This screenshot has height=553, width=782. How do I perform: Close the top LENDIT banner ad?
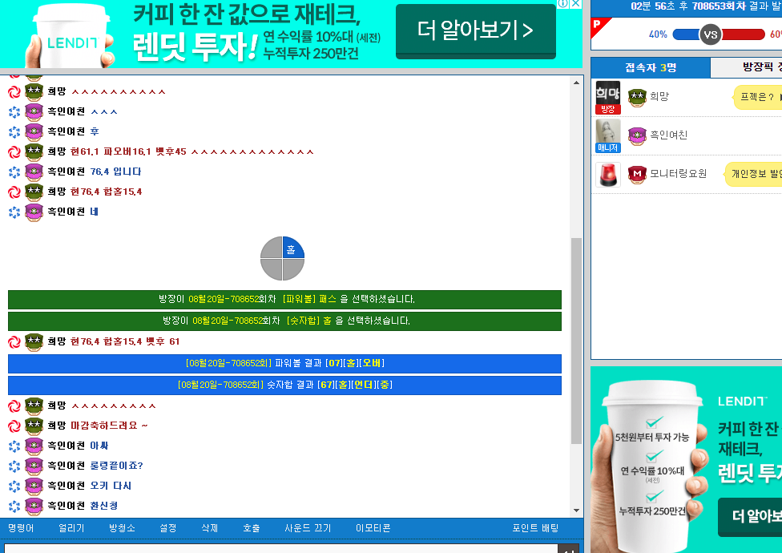[x=575, y=4]
